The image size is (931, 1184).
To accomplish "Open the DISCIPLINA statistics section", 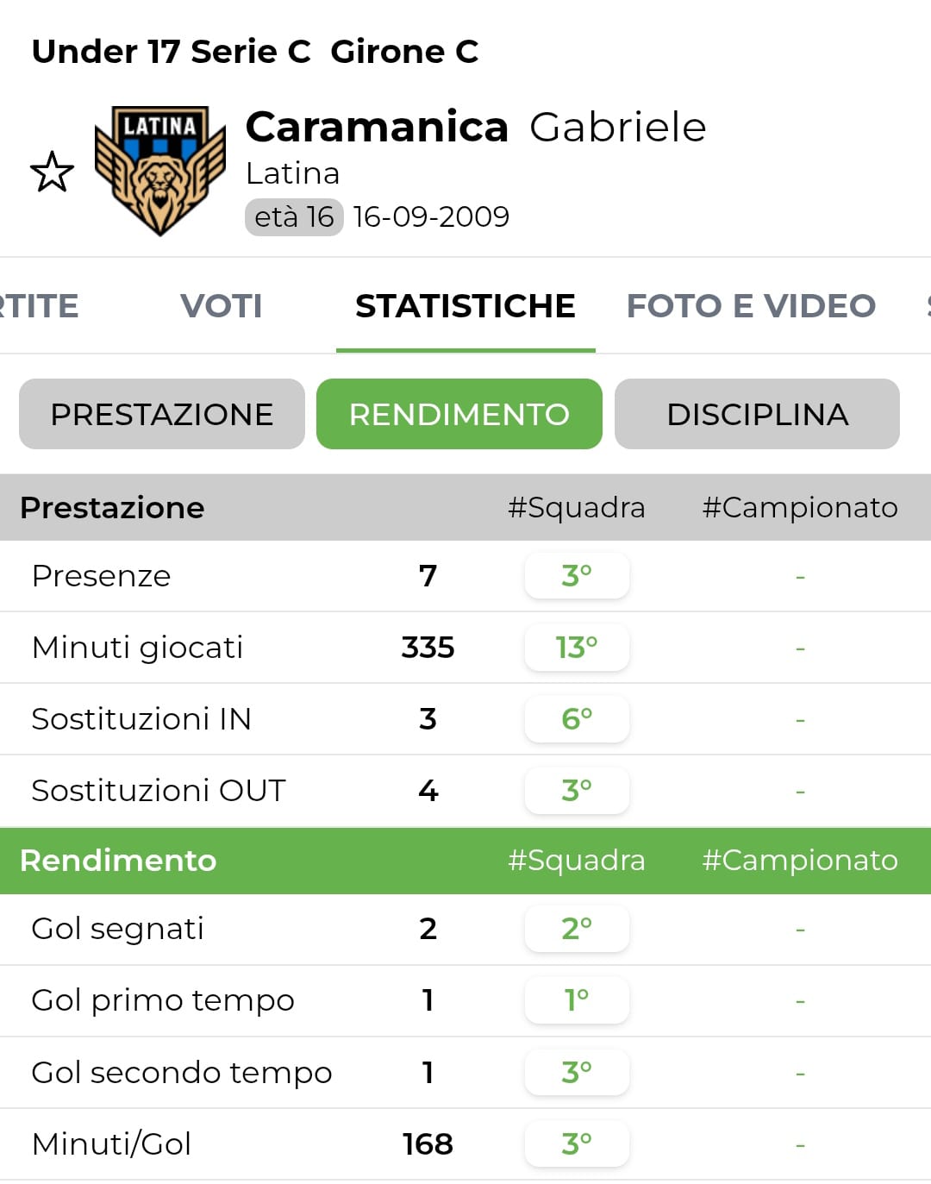I will 757,414.
